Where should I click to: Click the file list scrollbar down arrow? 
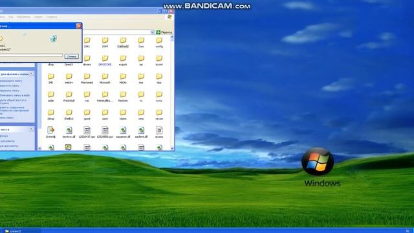click(x=172, y=148)
